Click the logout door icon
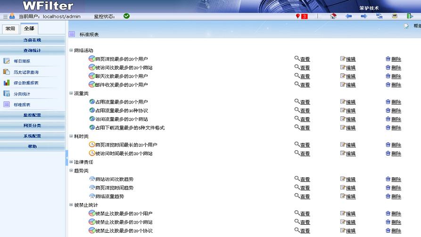This screenshot has width=421, height=237. [x=410, y=16]
